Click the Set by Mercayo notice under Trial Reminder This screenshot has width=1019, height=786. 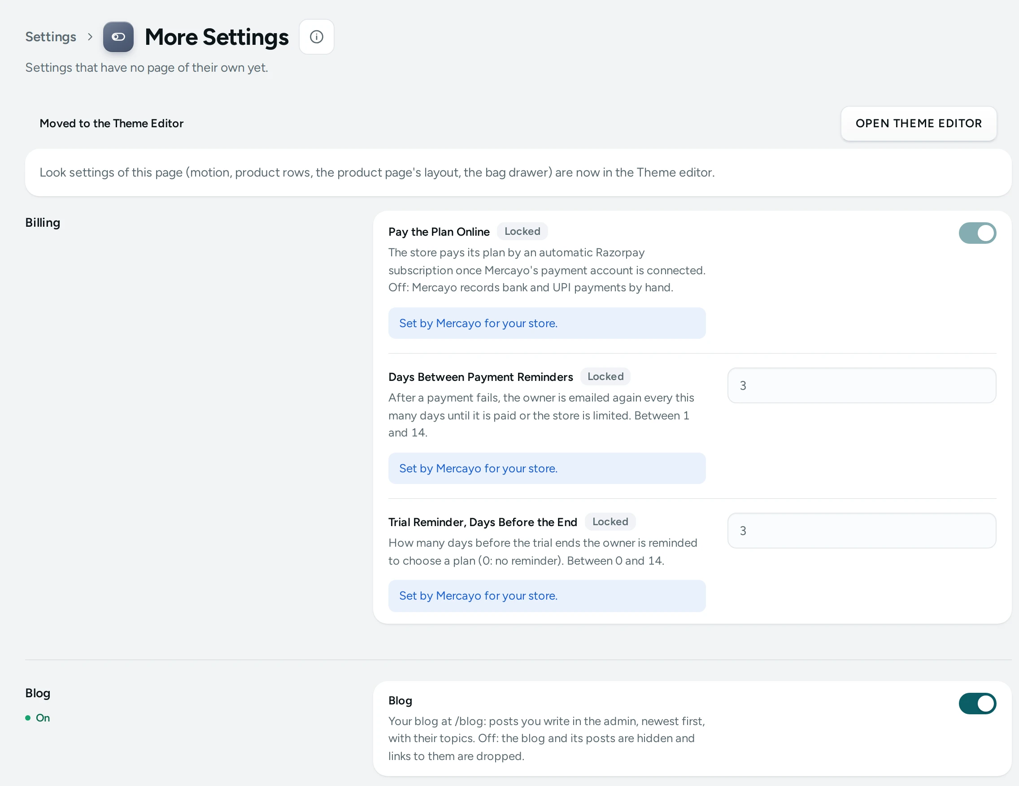pyautogui.click(x=547, y=596)
